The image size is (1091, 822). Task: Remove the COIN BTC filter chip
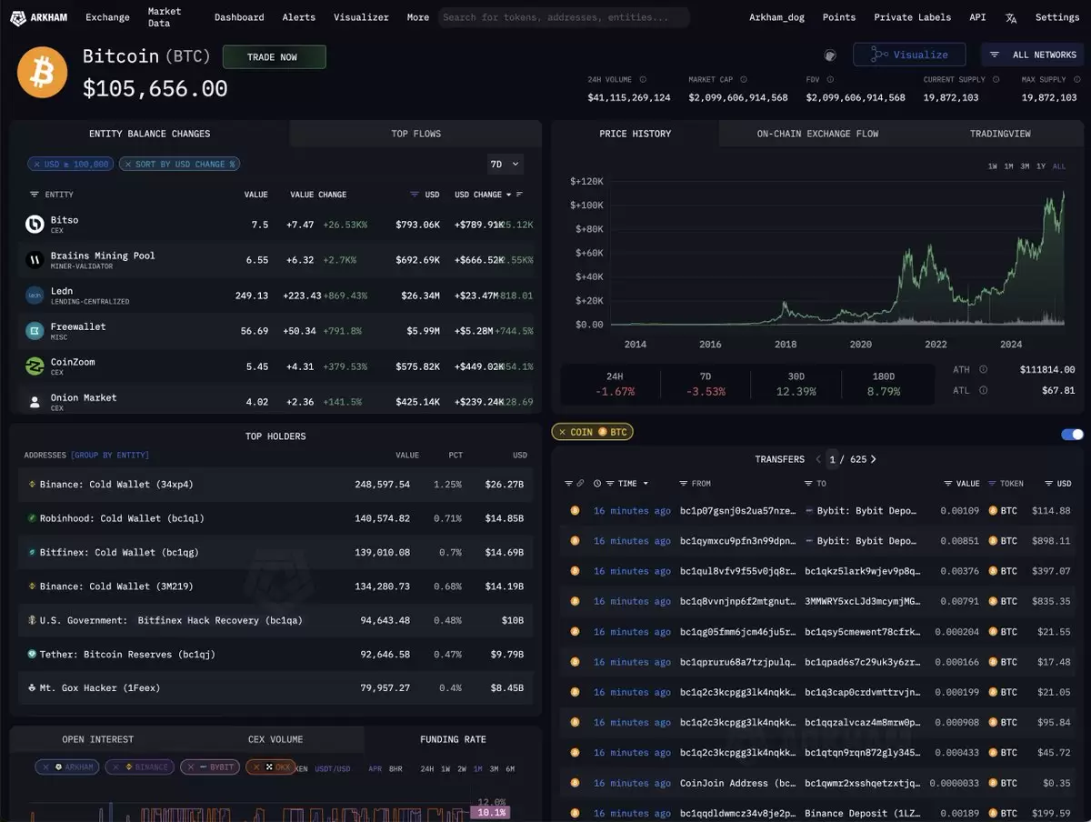[x=562, y=432]
